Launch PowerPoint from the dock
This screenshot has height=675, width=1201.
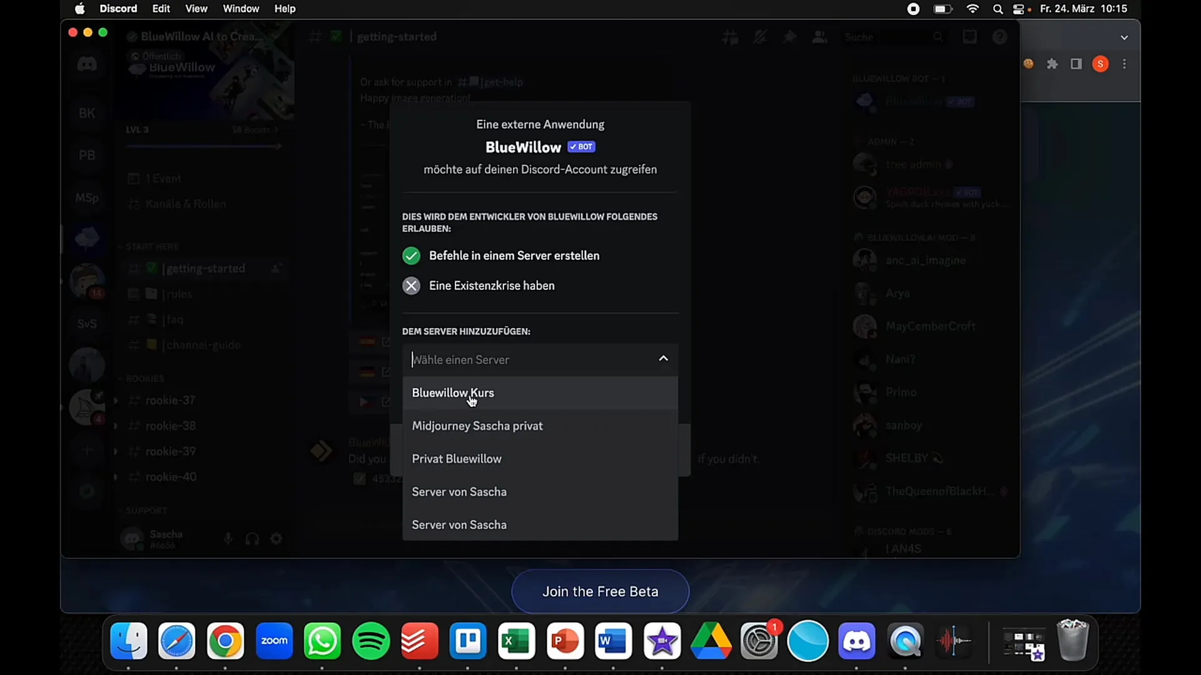point(565,641)
